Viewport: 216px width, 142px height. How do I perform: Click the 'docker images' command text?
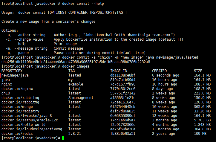(76, 66)
